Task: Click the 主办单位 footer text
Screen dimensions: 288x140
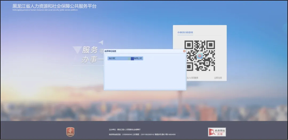Action: pos(125,130)
